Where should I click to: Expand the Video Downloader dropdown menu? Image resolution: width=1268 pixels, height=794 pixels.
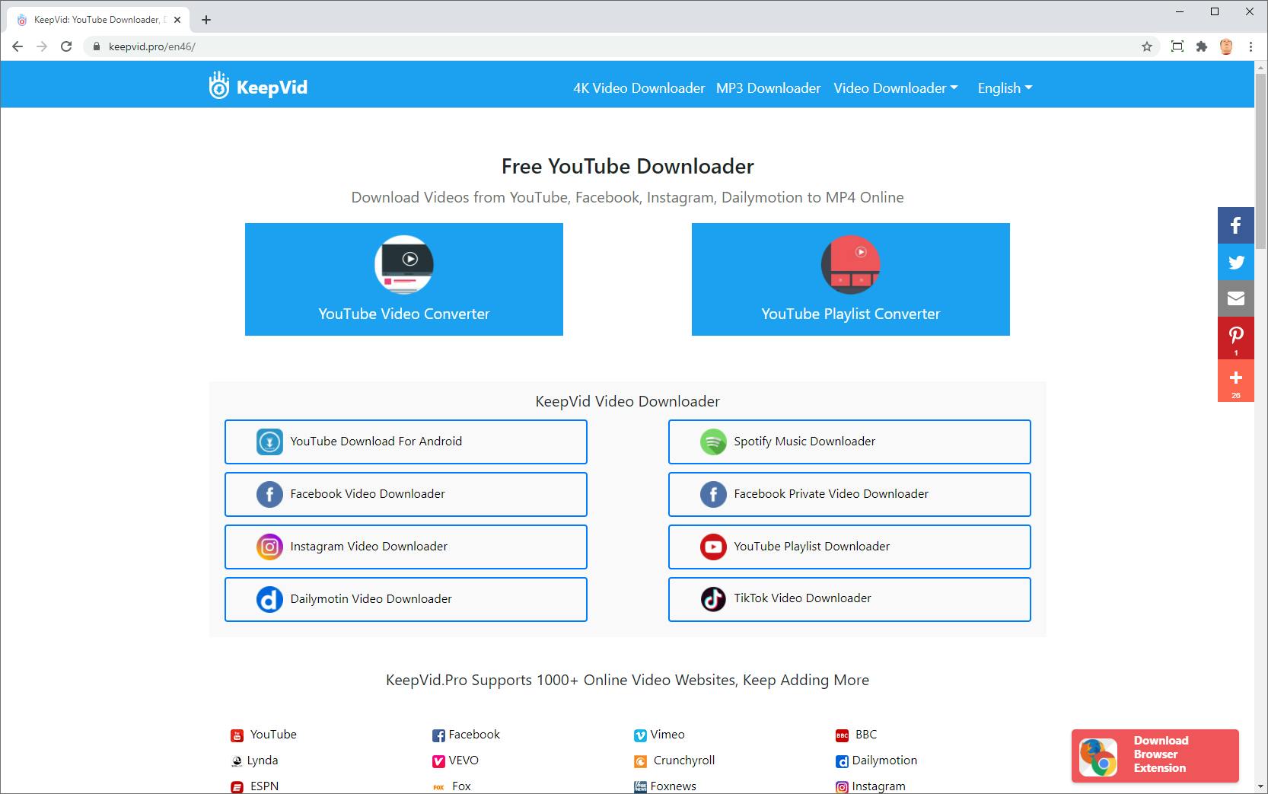[896, 88]
